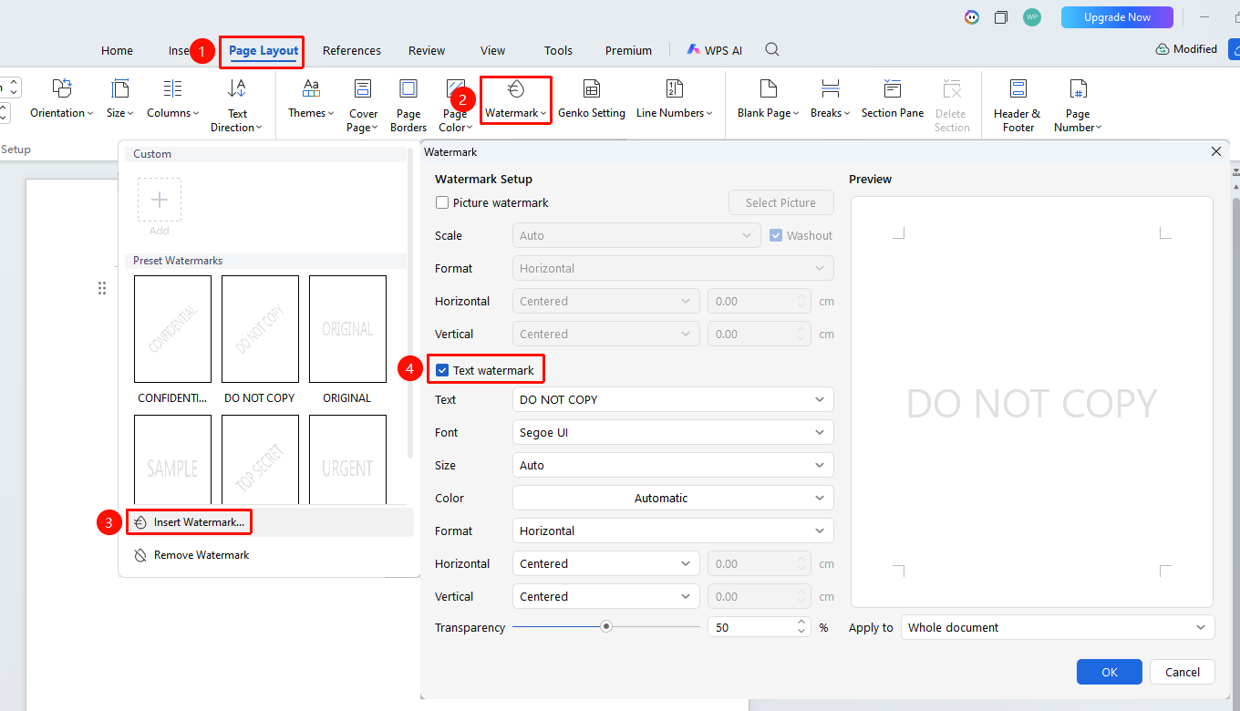This screenshot has width=1240, height=711.
Task: Open the Themes gallery
Action: pyautogui.click(x=311, y=99)
